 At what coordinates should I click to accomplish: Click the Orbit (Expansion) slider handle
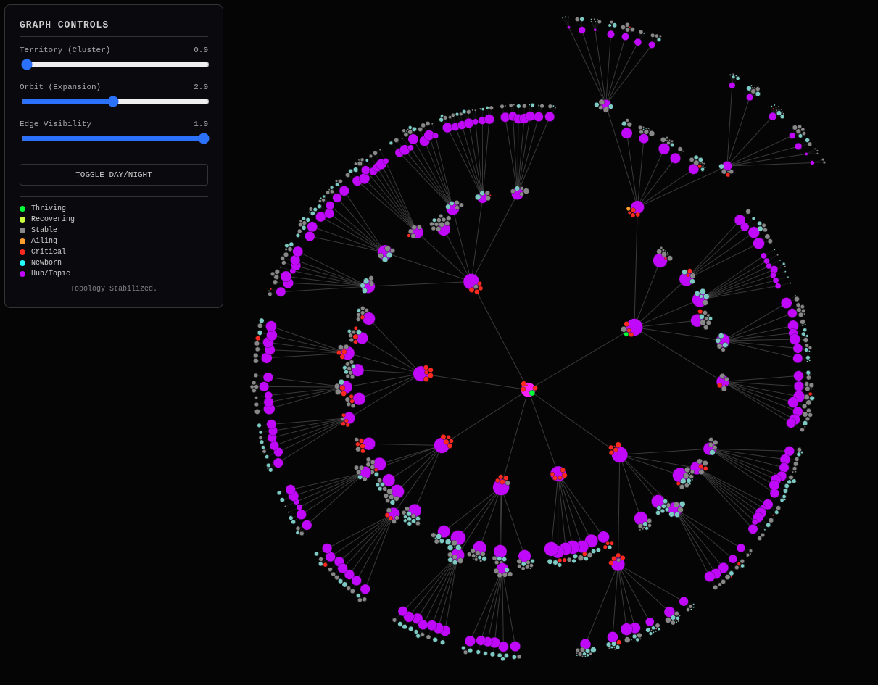click(x=113, y=101)
